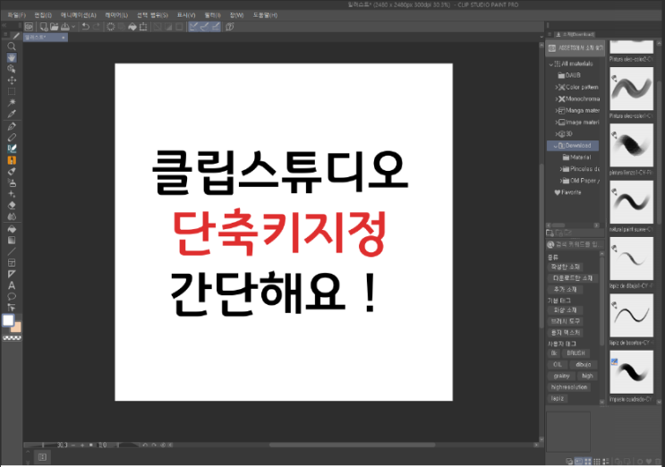The height and width of the screenshot is (467, 665).
Task: Select the Correct line tool
Action: point(12,307)
